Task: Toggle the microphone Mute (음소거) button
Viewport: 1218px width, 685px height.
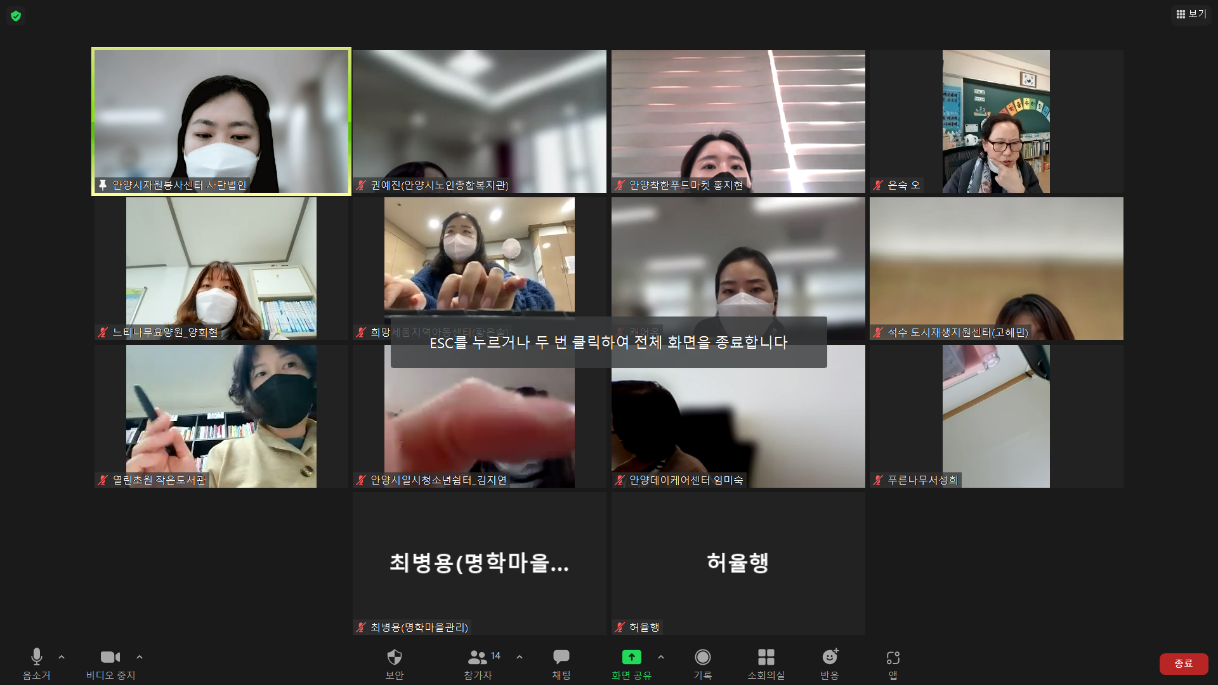Action: point(37,657)
